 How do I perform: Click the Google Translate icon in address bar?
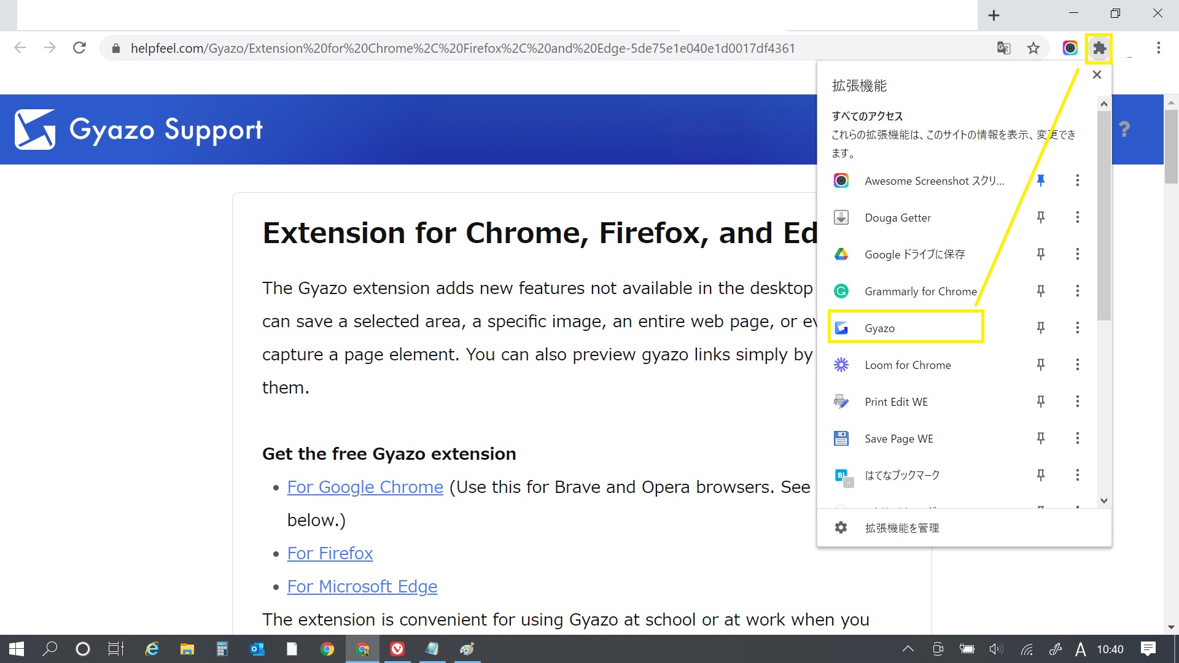pyautogui.click(x=1003, y=48)
